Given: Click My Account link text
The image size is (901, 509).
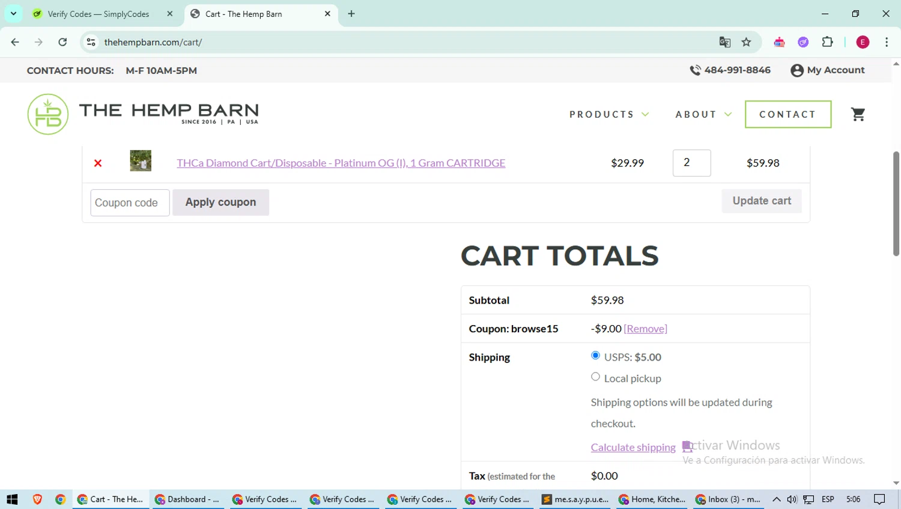Looking at the screenshot, I should (x=836, y=70).
